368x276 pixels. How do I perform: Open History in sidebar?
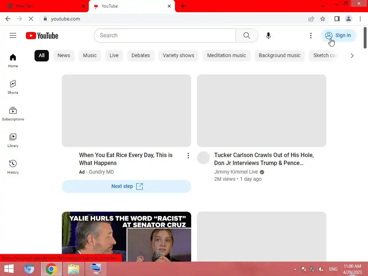click(13, 167)
